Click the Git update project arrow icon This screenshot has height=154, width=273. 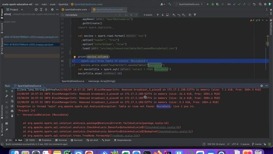coord(234,4)
